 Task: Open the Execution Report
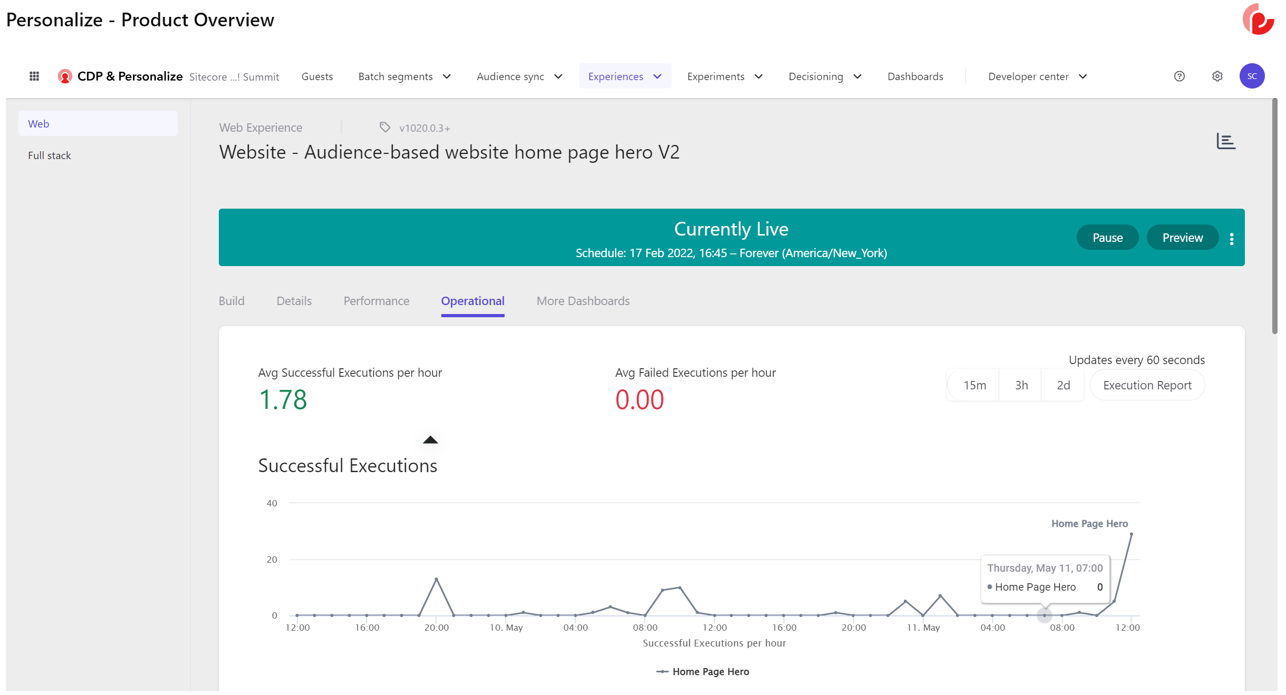1147,385
